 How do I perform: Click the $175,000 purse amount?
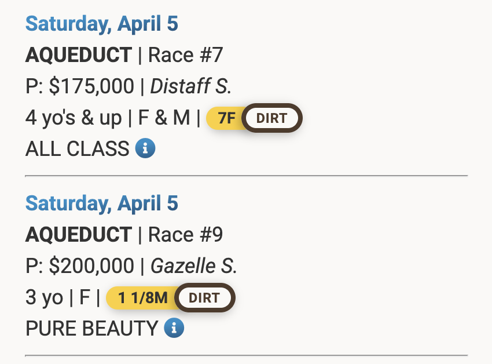91,86
